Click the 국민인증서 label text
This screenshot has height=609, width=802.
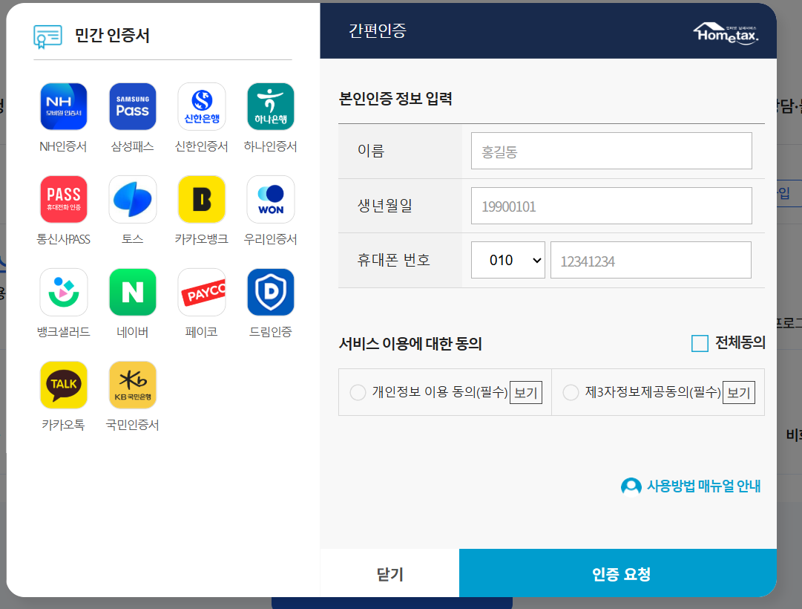point(133,425)
